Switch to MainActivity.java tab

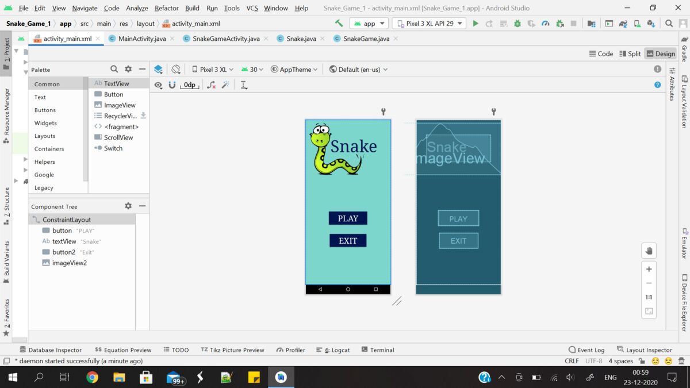tap(142, 39)
